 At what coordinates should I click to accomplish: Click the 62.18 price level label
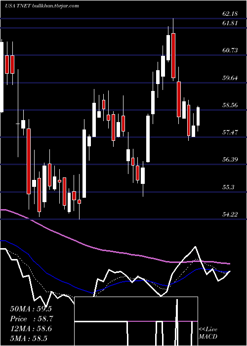[x=230, y=14]
